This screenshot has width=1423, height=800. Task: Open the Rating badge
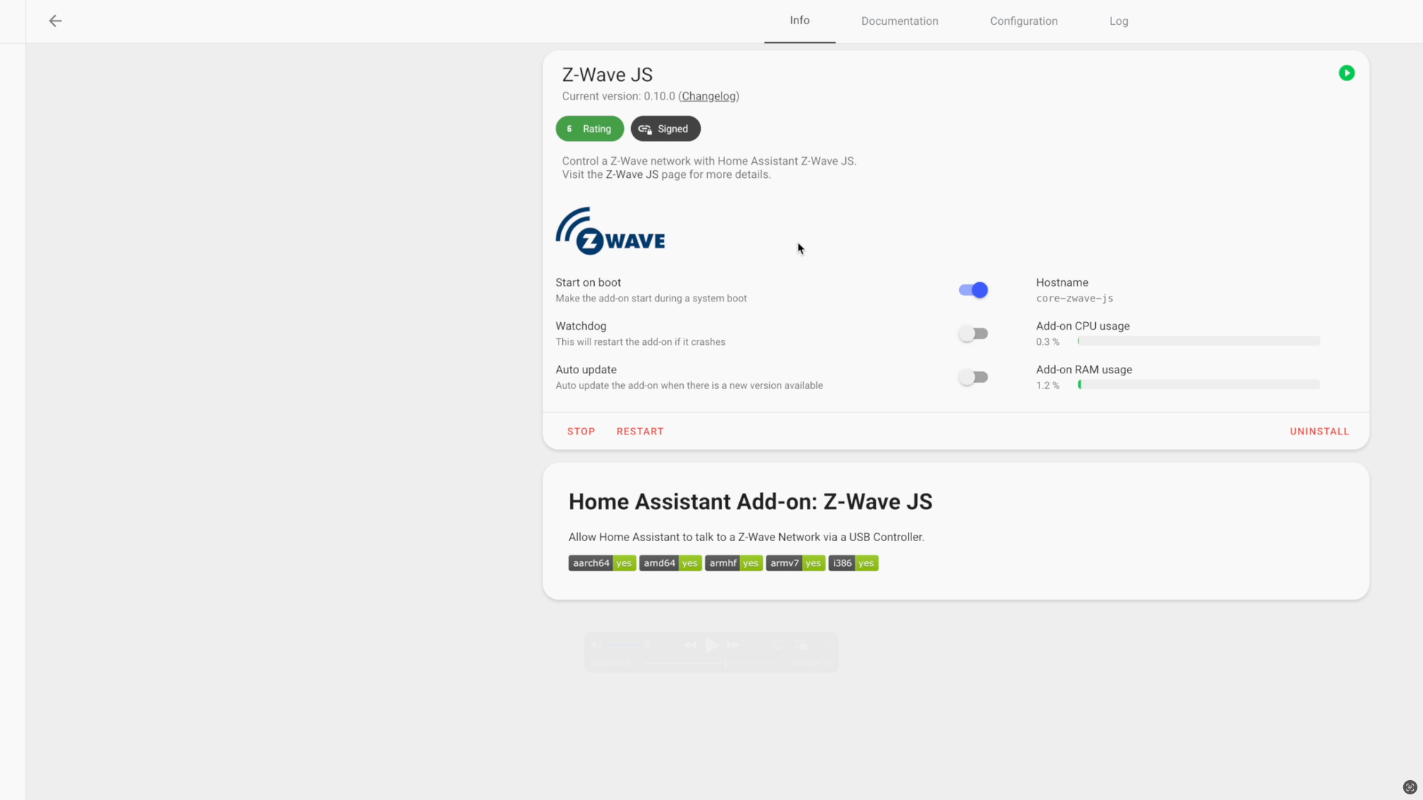[590, 129]
